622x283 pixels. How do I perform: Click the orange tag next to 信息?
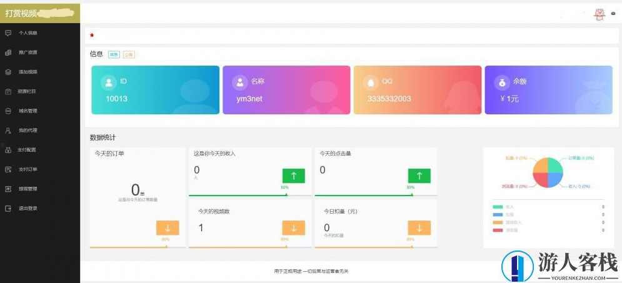[129, 55]
